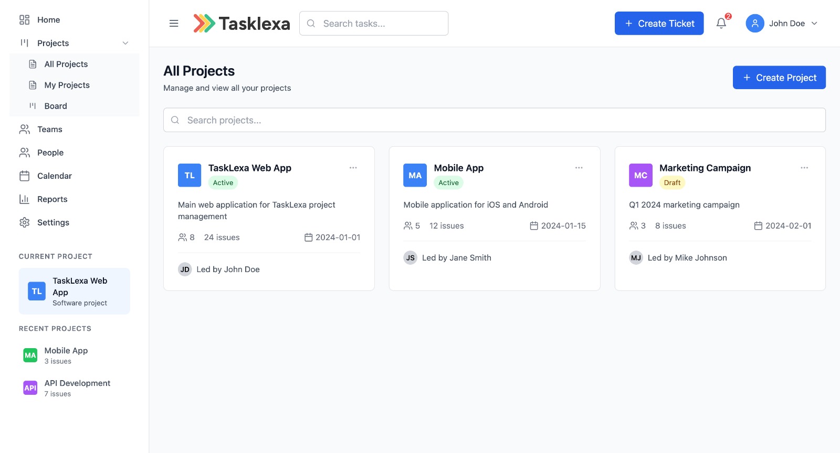Click the blue TL project avatar on card
The image size is (840, 453).
(x=190, y=176)
